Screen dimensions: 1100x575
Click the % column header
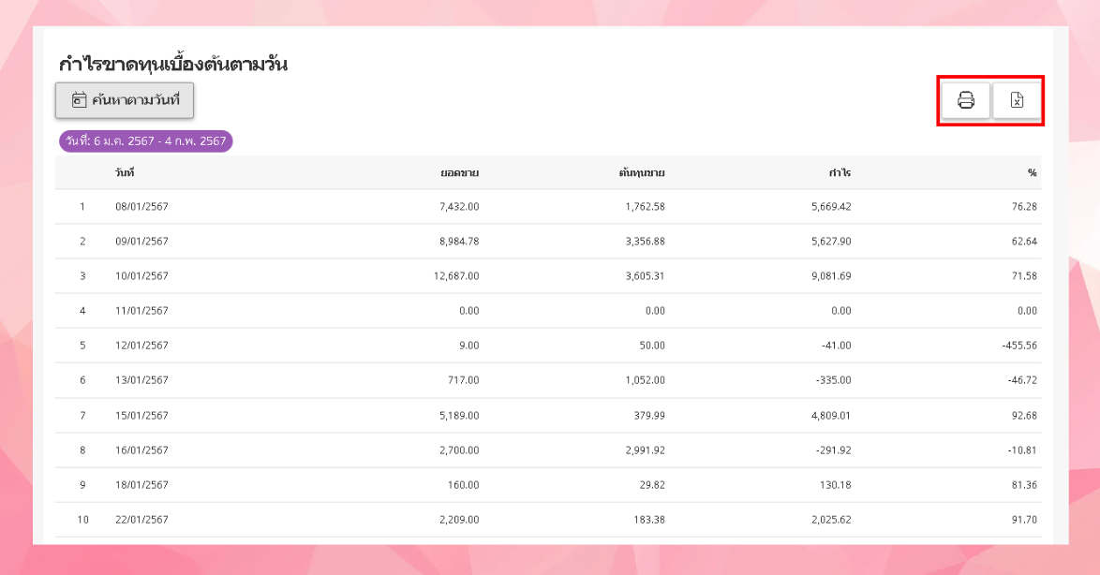[1032, 173]
